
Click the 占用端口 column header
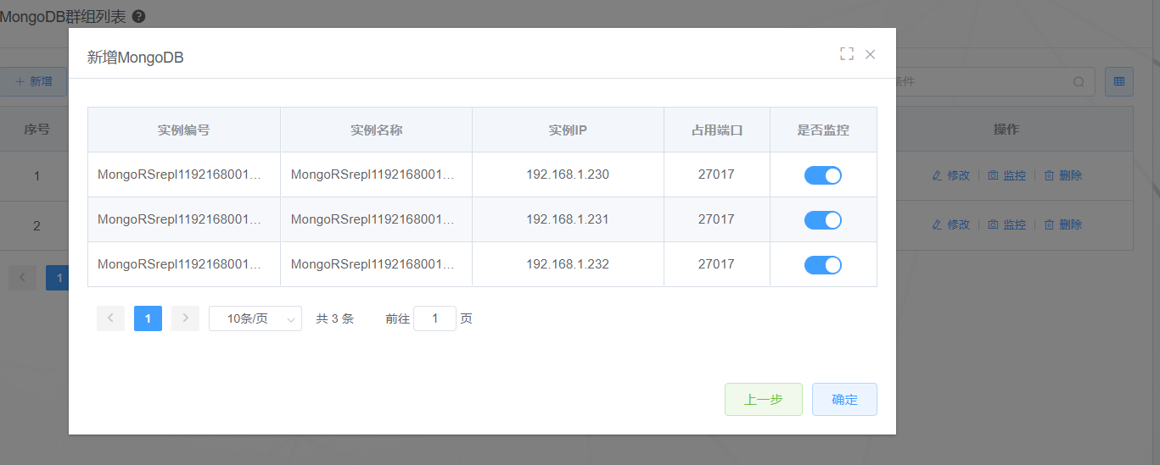tap(717, 130)
